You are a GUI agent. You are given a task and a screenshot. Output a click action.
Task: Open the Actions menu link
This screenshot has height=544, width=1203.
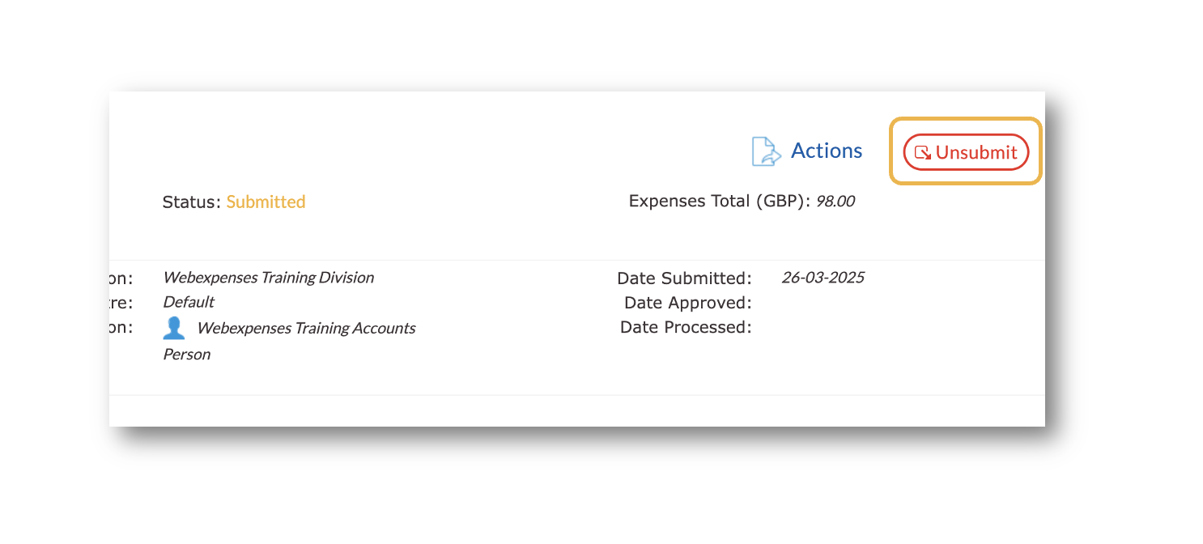826,151
